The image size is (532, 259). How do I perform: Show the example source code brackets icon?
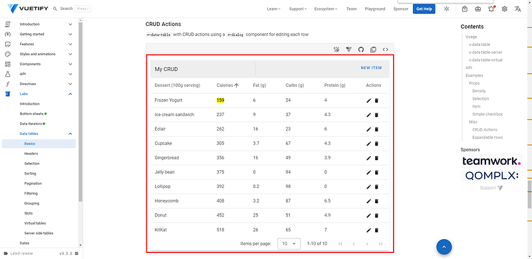coord(386,50)
